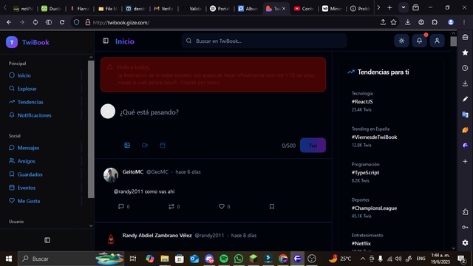This screenshot has width=473, height=266.
Task: Open WhatsApp from the taskbar
Action: (x=239, y=259)
